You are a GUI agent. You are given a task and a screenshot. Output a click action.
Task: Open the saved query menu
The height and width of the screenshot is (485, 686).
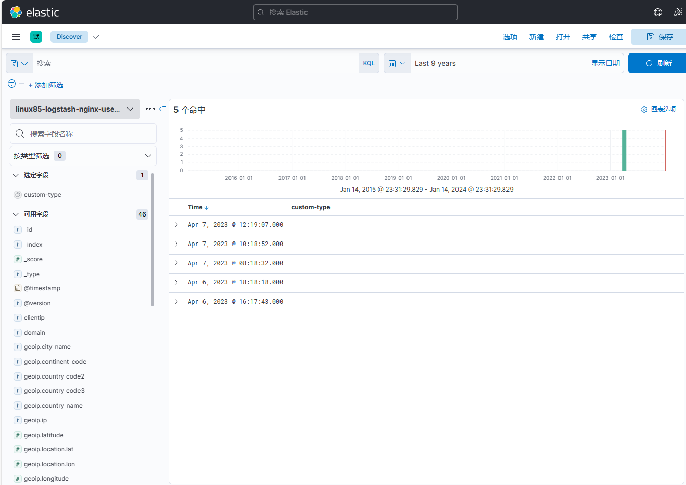(x=19, y=64)
